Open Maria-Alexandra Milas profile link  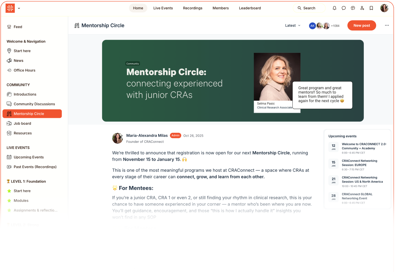[147, 136]
